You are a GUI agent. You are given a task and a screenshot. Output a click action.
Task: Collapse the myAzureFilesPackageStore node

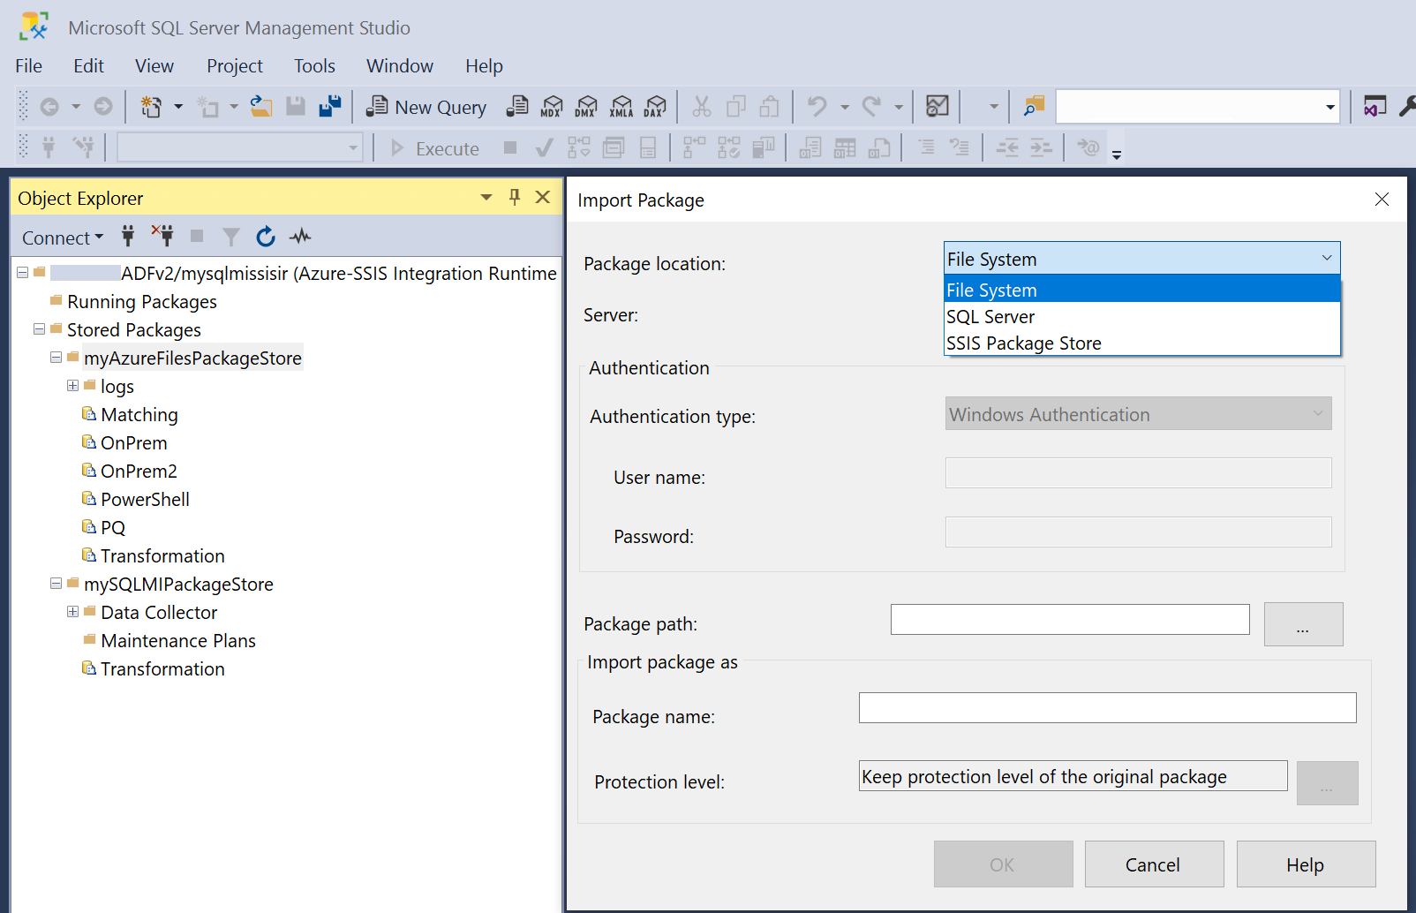click(x=56, y=358)
